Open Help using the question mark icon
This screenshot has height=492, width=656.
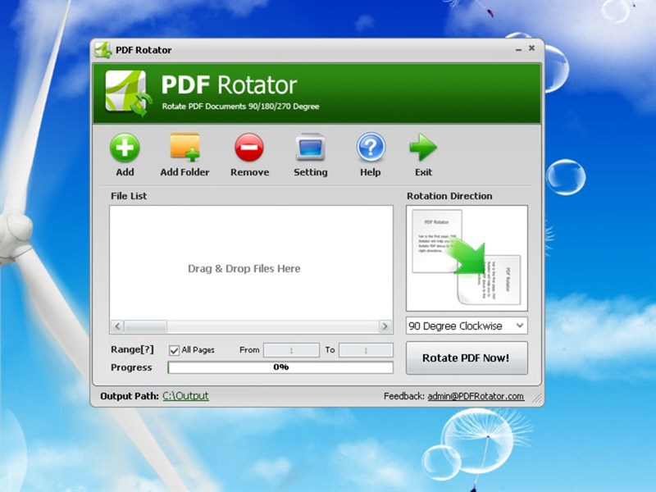[x=370, y=154]
